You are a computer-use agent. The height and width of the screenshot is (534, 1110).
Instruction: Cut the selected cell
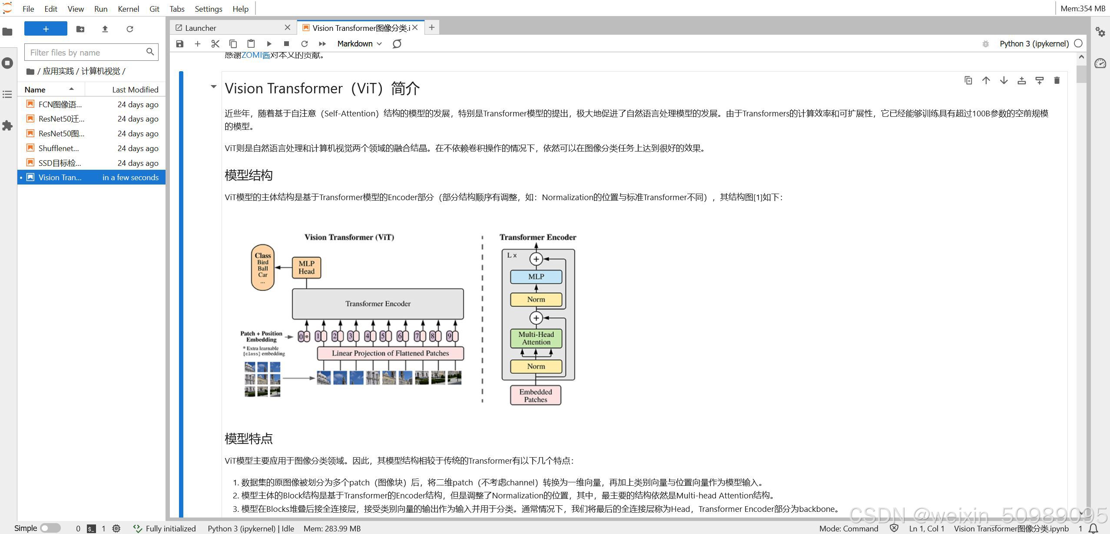pos(215,44)
